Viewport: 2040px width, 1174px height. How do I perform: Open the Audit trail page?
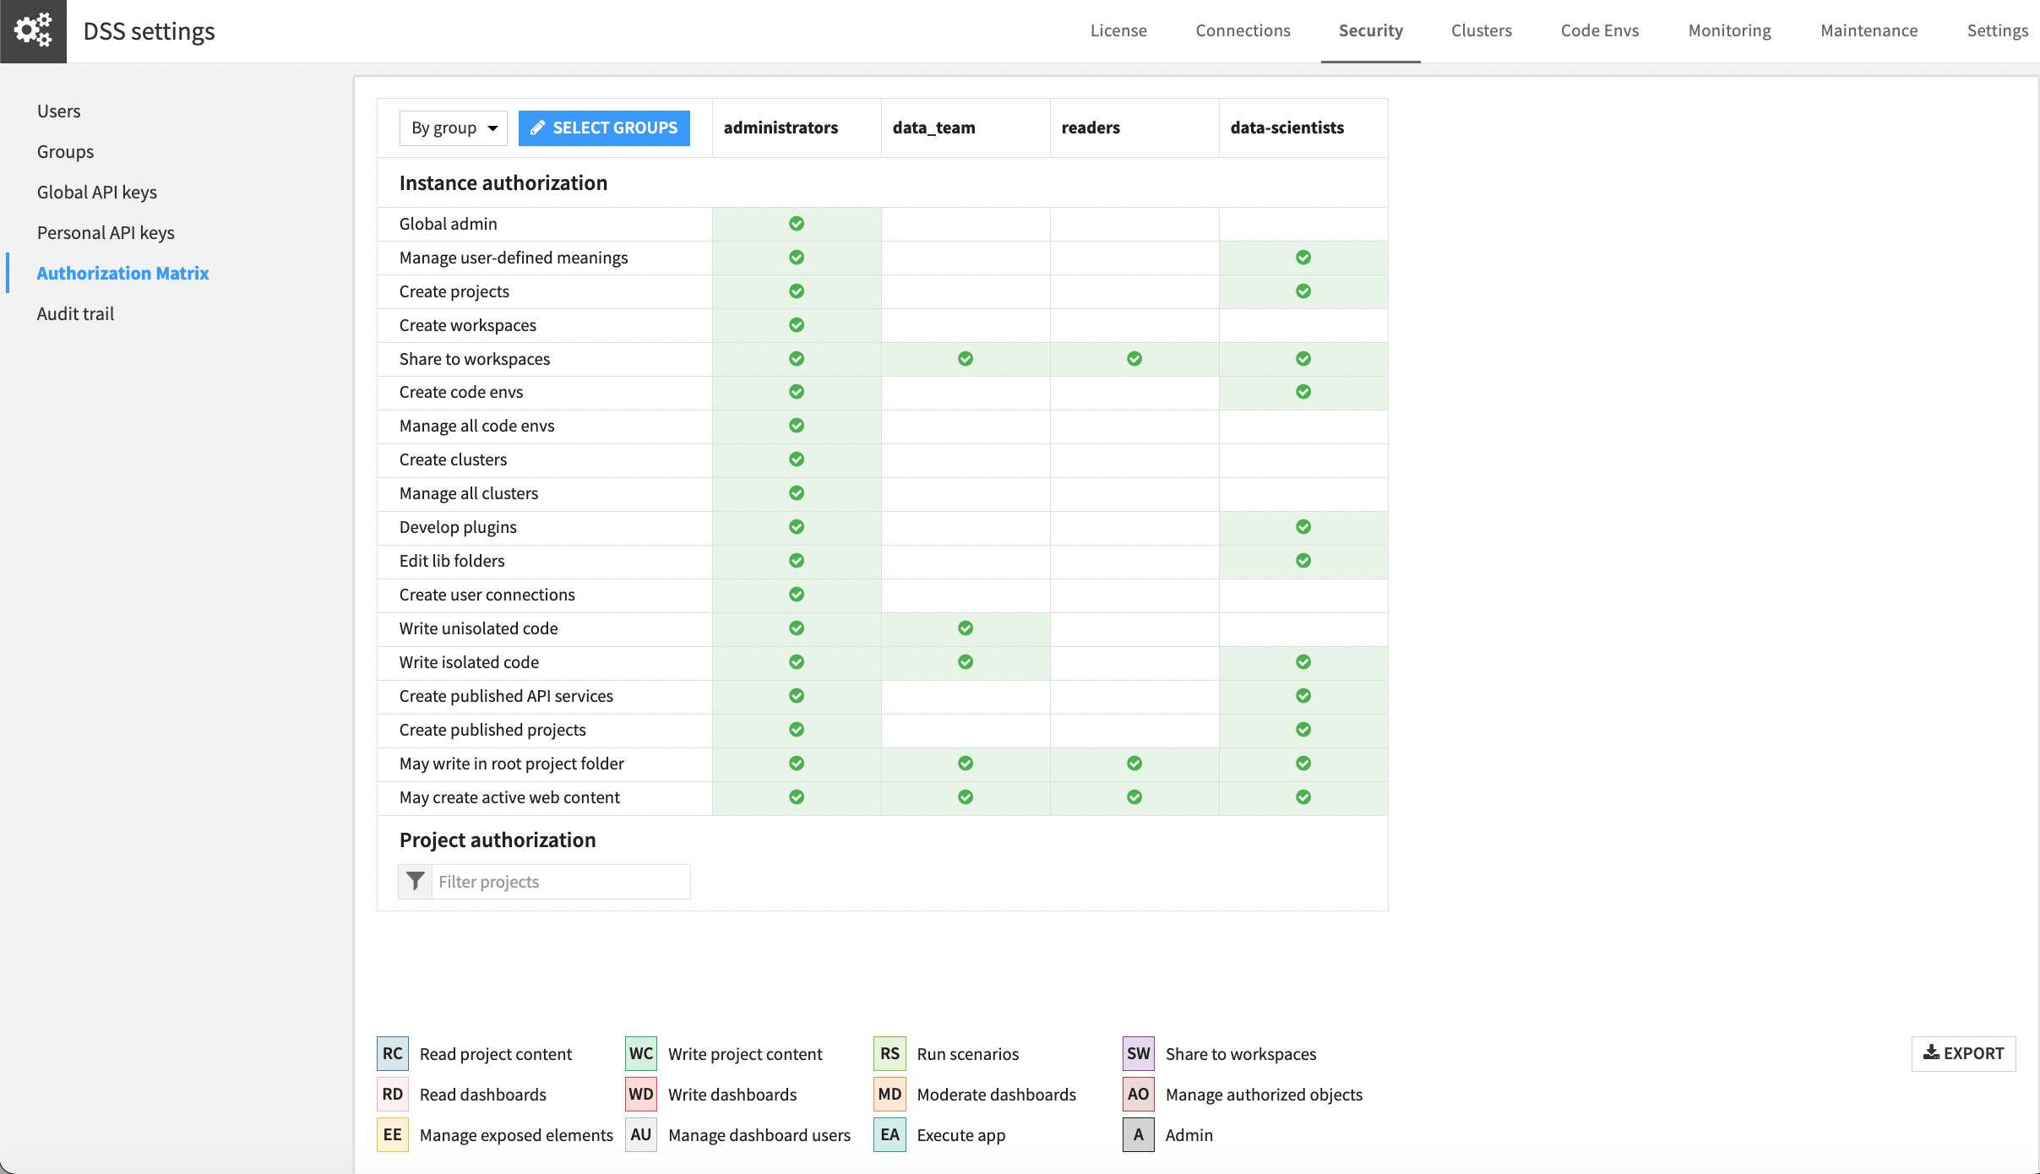[75, 314]
